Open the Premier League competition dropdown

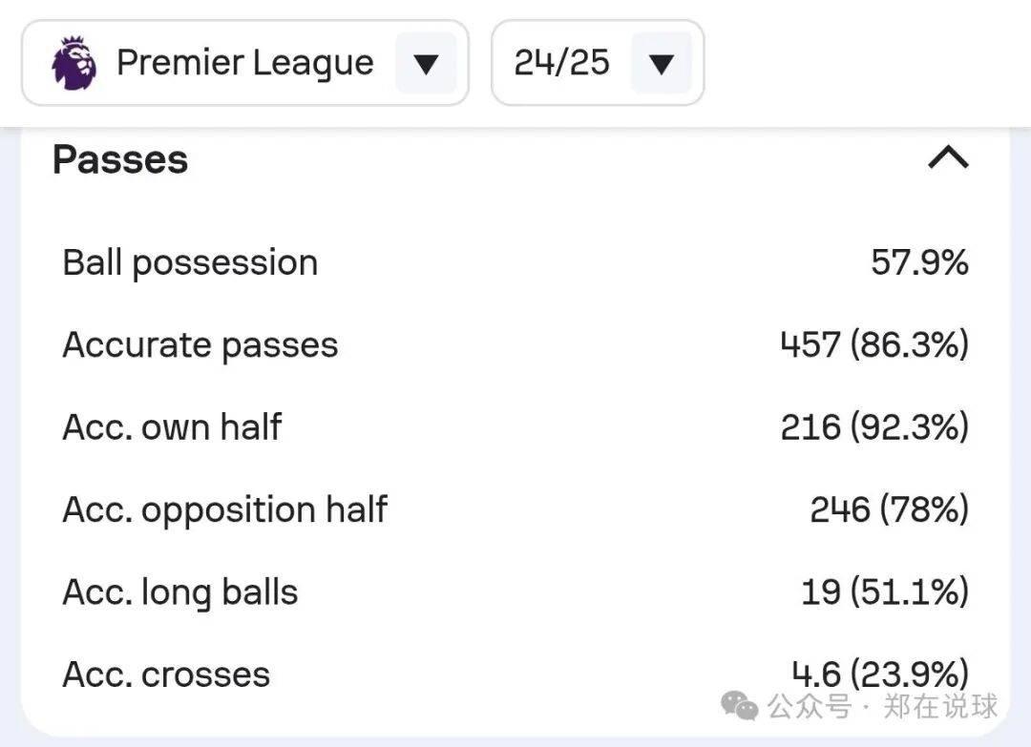[x=425, y=63]
